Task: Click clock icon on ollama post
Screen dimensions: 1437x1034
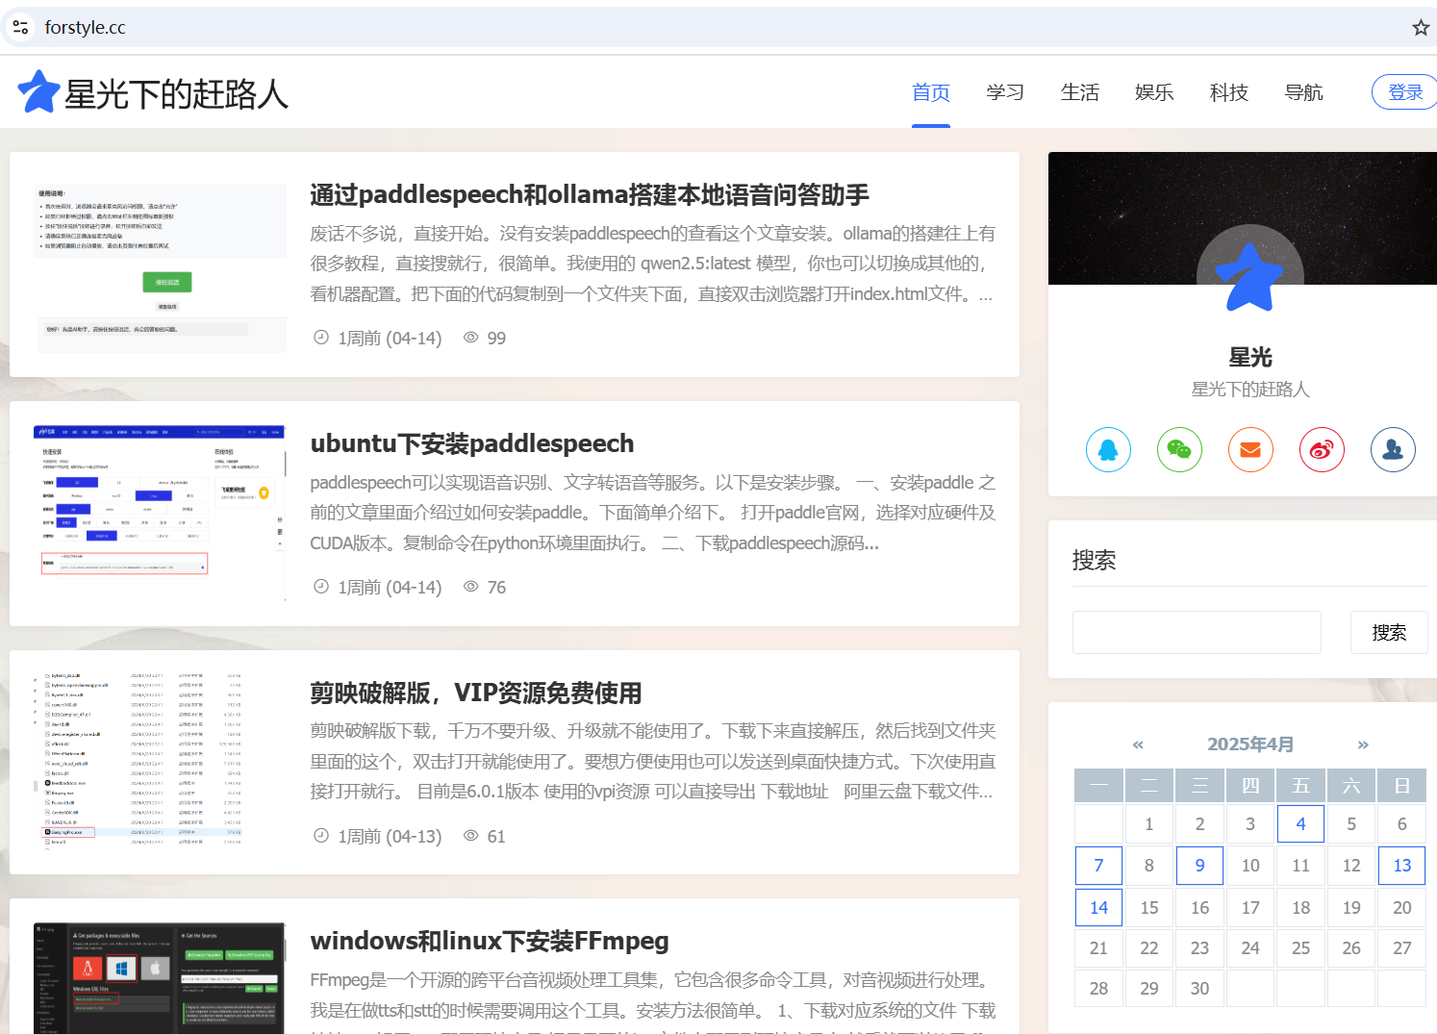Action: pos(321,338)
